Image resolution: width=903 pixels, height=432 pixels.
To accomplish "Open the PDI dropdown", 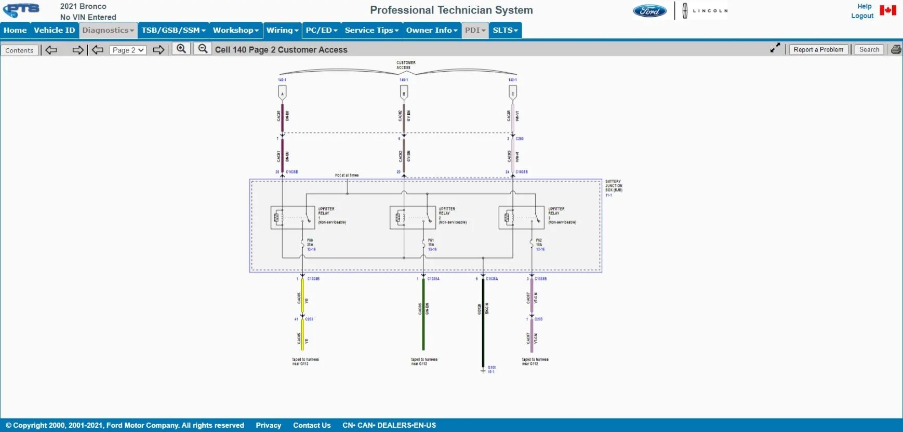I will [x=475, y=30].
